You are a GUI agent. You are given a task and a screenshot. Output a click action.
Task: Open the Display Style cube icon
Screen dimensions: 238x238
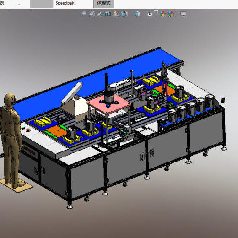pyautogui.click(x=137, y=14)
